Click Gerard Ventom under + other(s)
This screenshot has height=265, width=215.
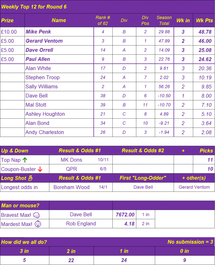[x=194, y=187]
